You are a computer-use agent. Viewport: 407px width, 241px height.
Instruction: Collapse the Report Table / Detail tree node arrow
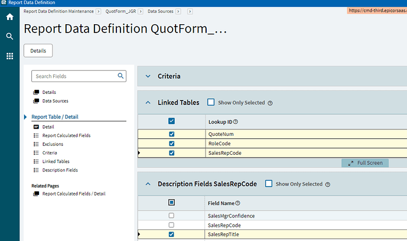(x=25, y=117)
